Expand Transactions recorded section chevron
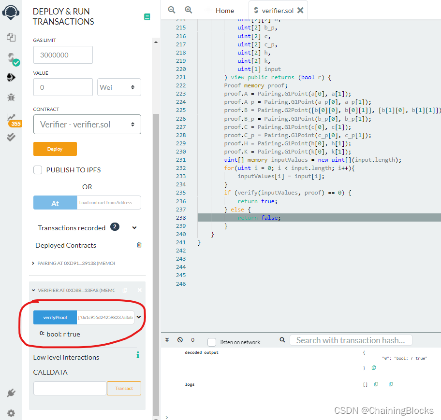The height and width of the screenshot is (420, 441). click(x=134, y=228)
